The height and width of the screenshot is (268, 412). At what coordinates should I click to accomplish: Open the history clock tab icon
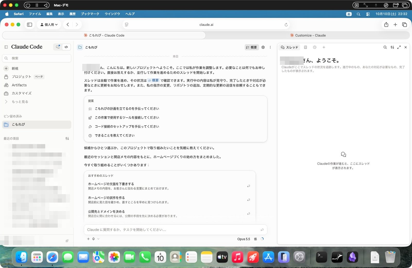tap(315, 47)
